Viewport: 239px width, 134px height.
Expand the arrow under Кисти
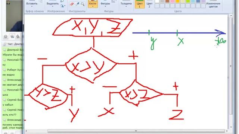pyautogui.click(x=93, y=6)
